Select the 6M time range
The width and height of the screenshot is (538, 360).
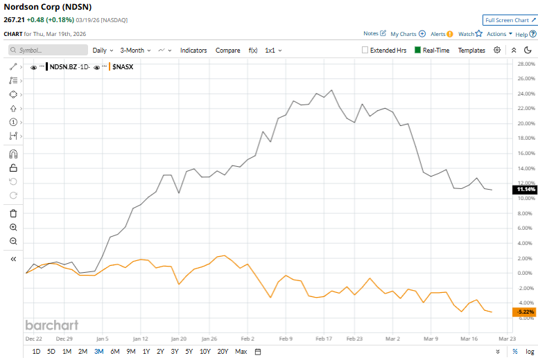115,352
